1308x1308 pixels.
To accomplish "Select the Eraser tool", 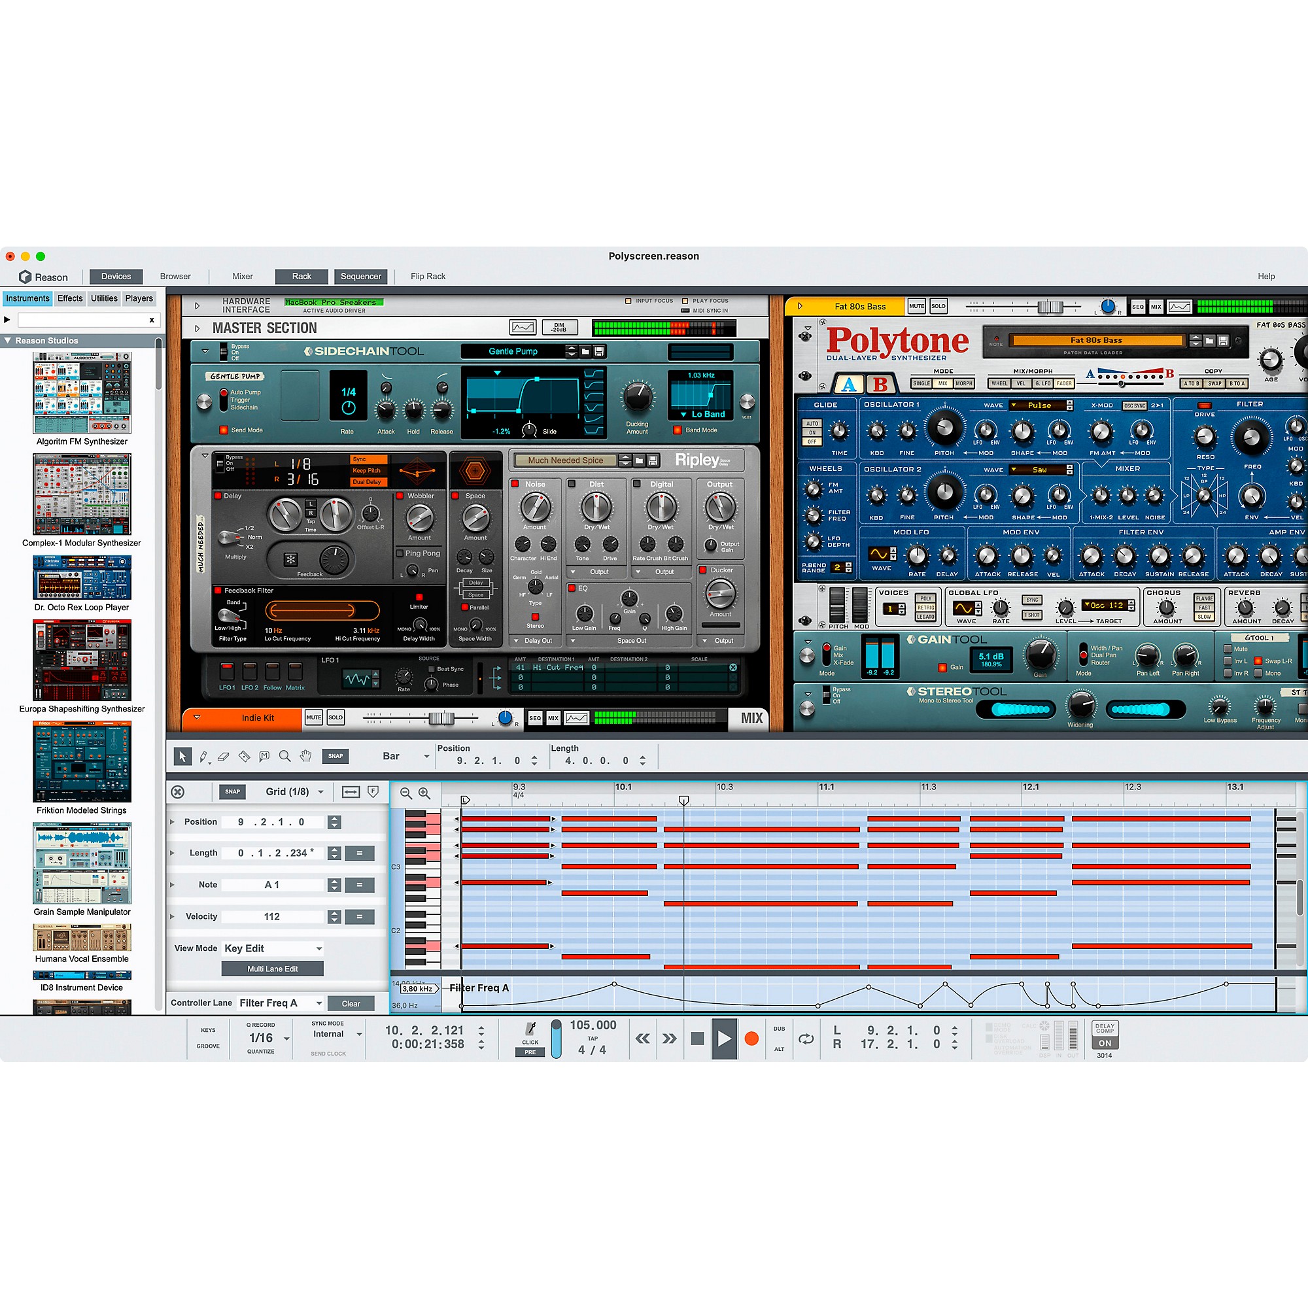I will tap(224, 756).
